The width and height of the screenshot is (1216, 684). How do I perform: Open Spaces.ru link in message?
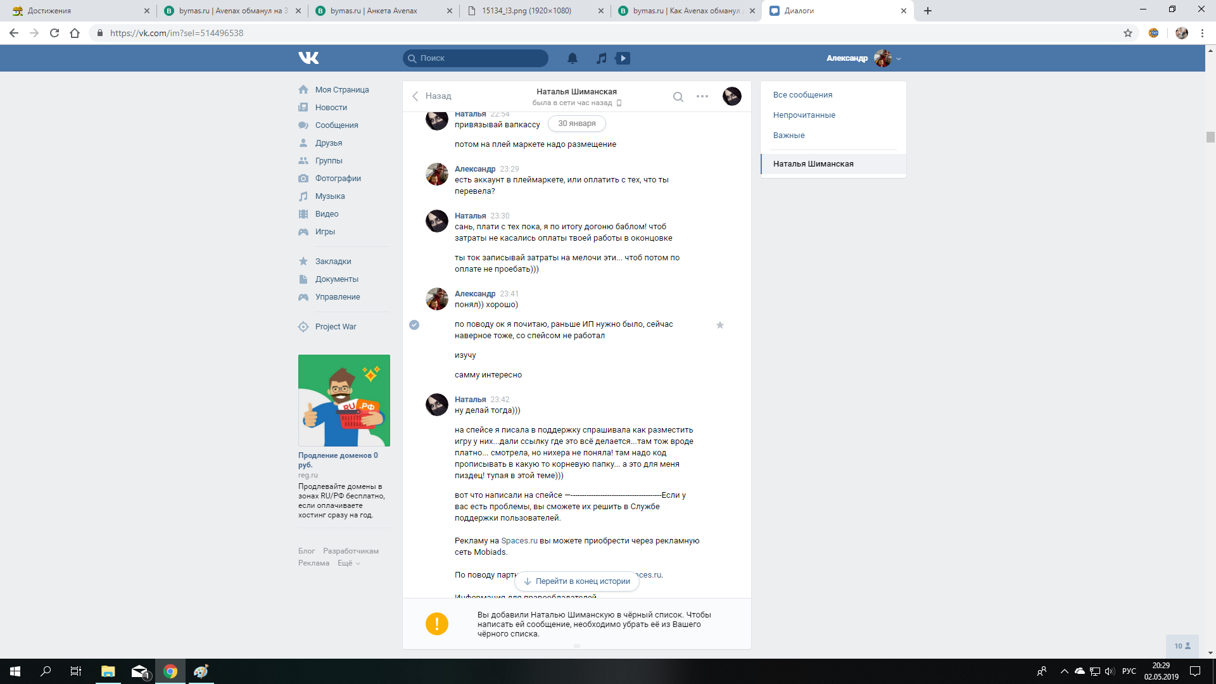pos(519,541)
